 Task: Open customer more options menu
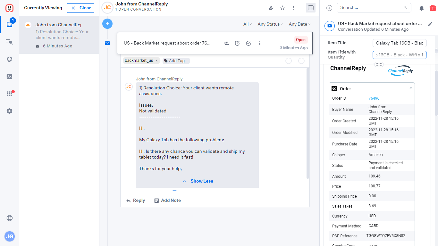pyautogui.click(x=294, y=8)
